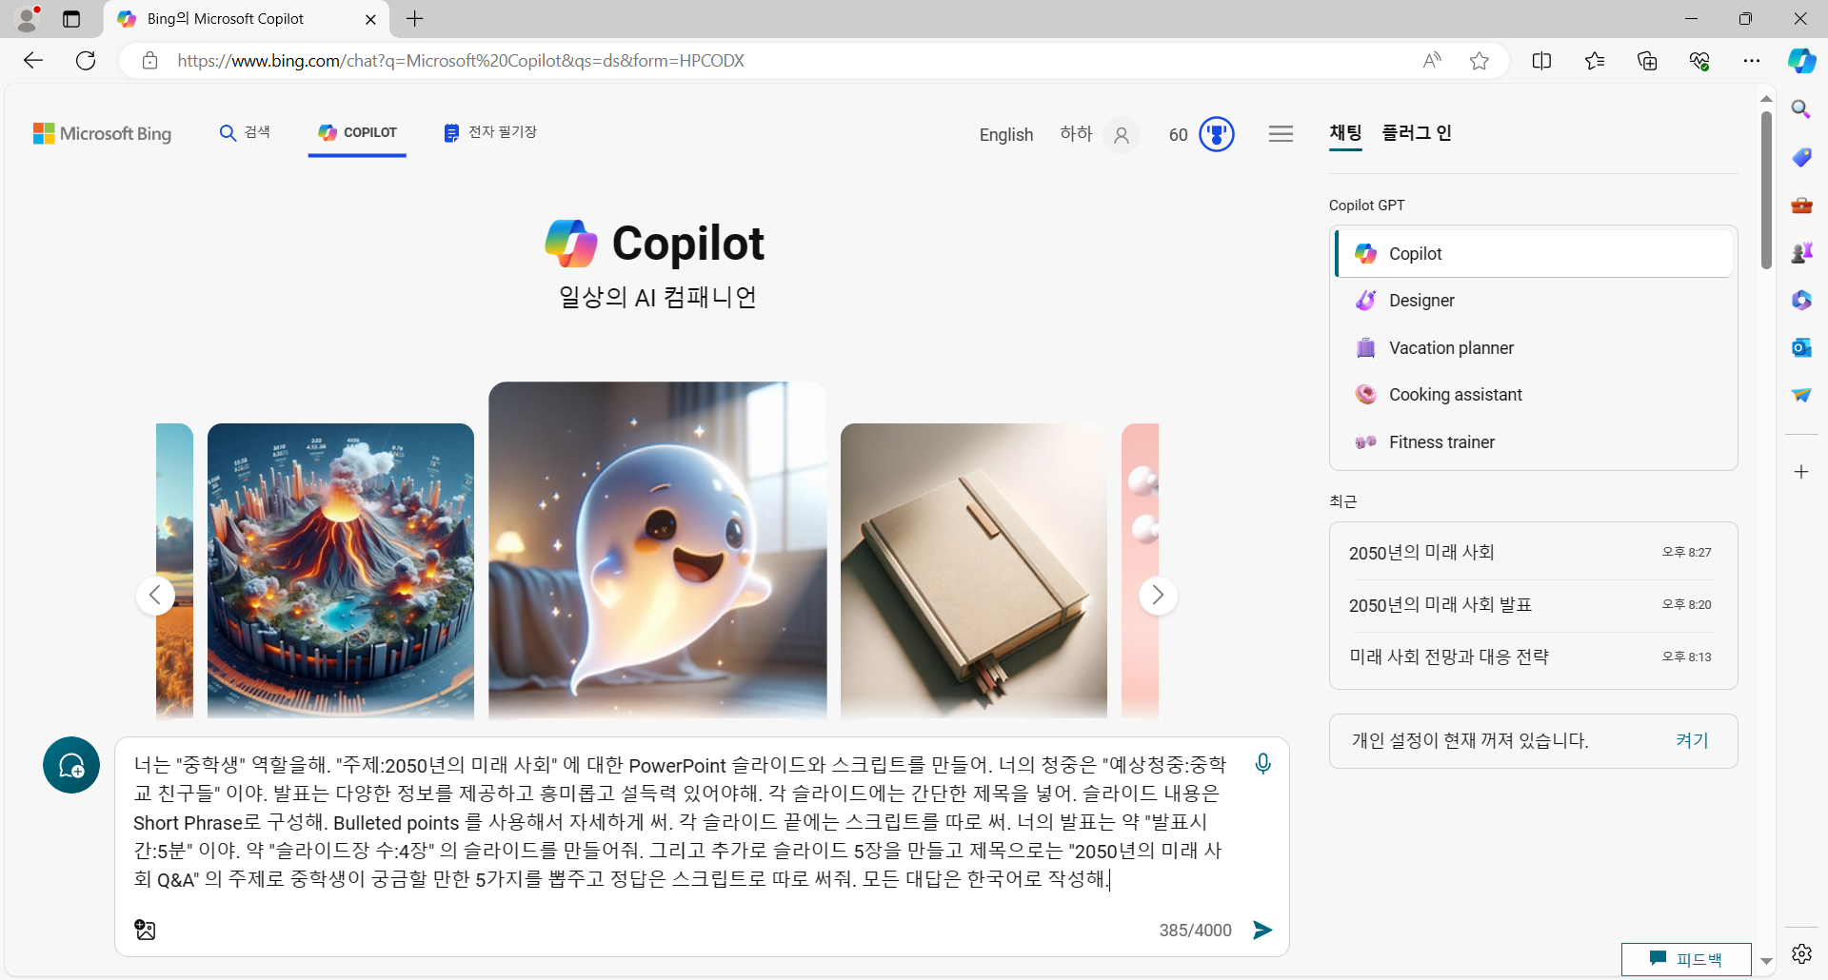
Task: Turn on personalization with 켜기
Action: pos(1692,741)
